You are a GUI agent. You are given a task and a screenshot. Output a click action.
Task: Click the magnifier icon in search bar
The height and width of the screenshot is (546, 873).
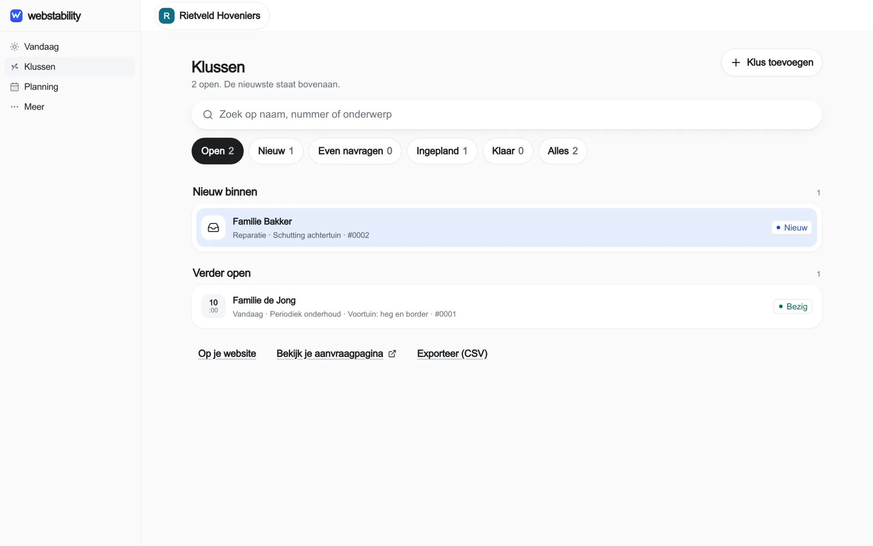(208, 115)
